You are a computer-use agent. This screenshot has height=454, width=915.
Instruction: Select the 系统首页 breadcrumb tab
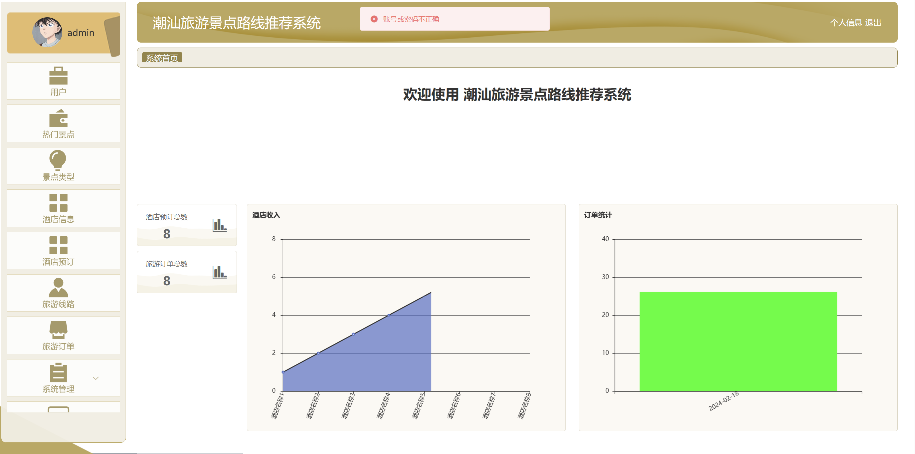click(162, 58)
